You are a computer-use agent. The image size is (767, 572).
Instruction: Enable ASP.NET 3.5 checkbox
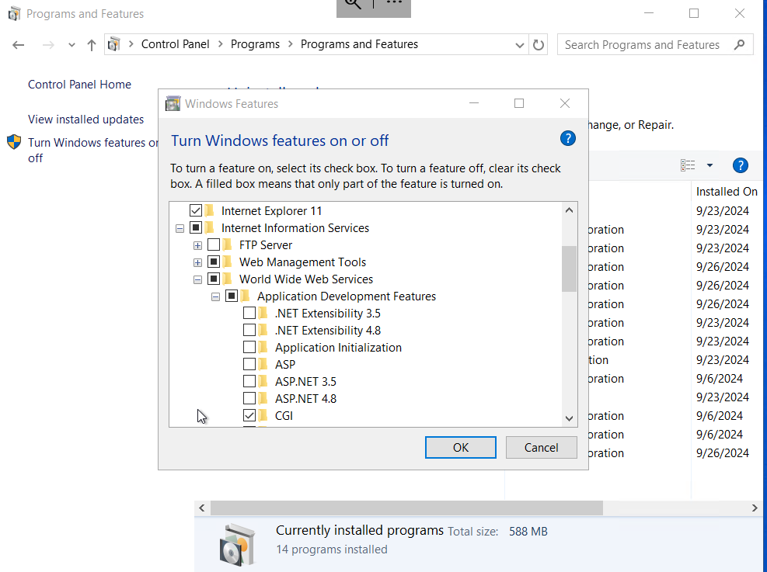click(249, 382)
